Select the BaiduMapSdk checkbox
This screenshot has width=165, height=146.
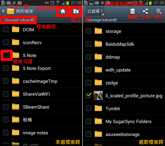89,44
